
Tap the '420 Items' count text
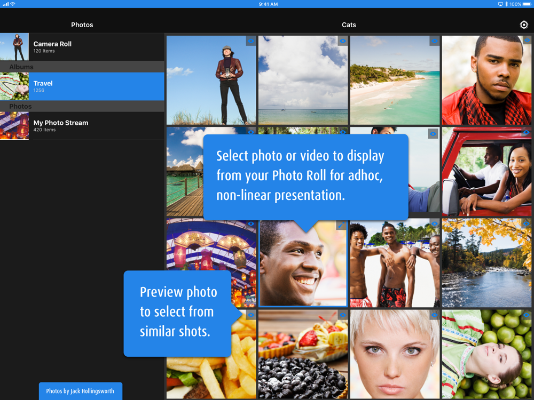pyautogui.click(x=44, y=130)
